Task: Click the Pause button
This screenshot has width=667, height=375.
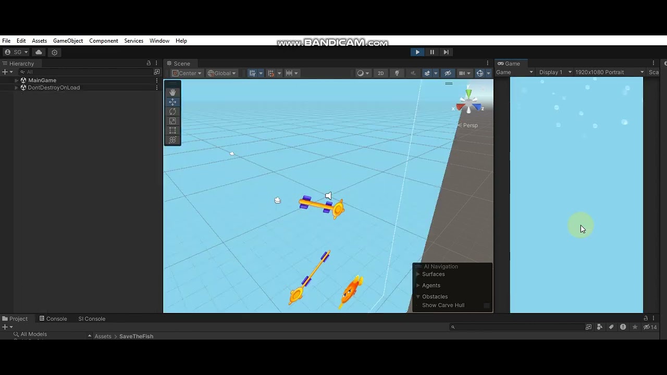Action: [432, 52]
